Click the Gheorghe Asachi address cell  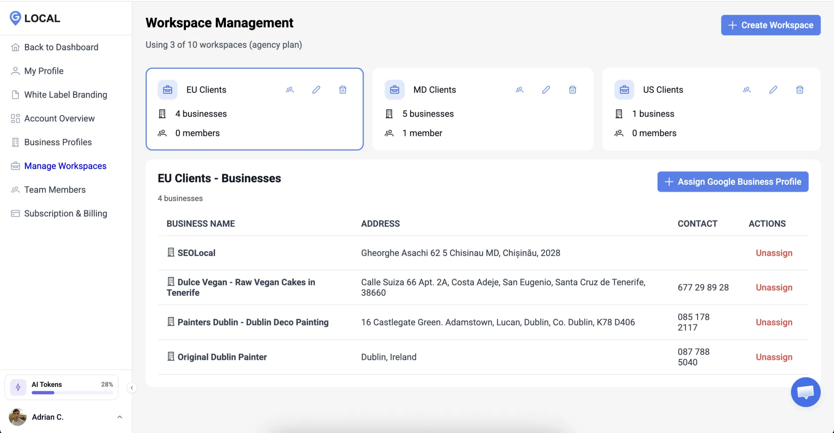pos(460,253)
